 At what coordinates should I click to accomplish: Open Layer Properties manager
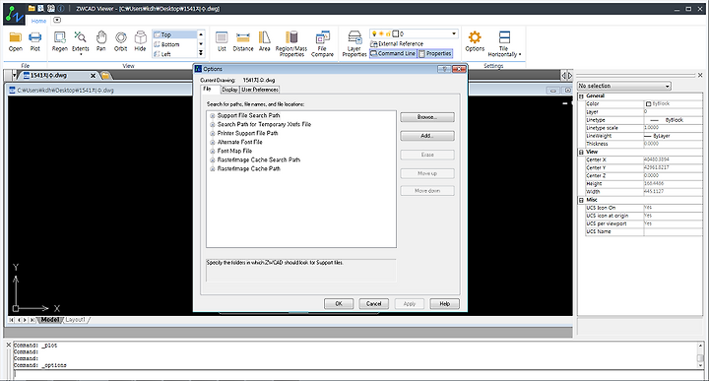pos(354,44)
